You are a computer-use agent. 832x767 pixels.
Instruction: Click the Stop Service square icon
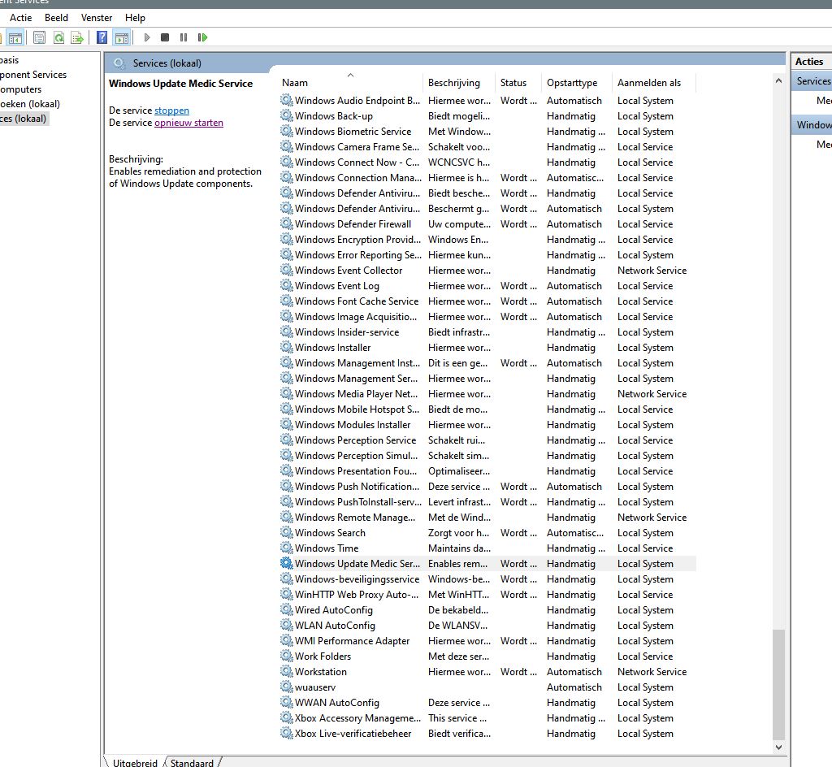pos(165,37)
